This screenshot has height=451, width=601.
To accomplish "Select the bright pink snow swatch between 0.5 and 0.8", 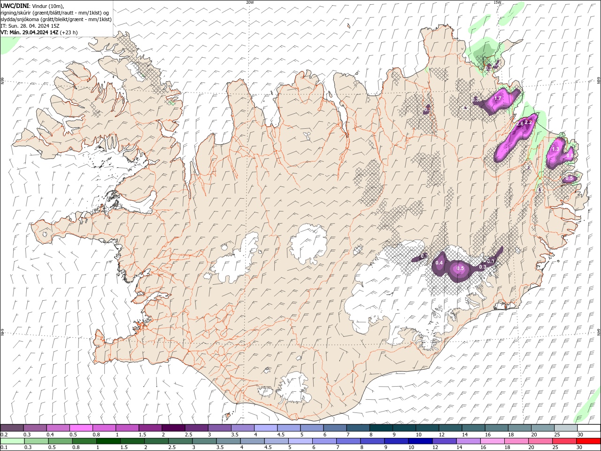I will pos(81,428).
